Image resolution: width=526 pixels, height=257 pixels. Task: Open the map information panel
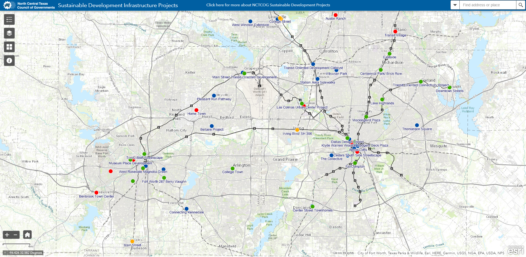pos(9,60)
